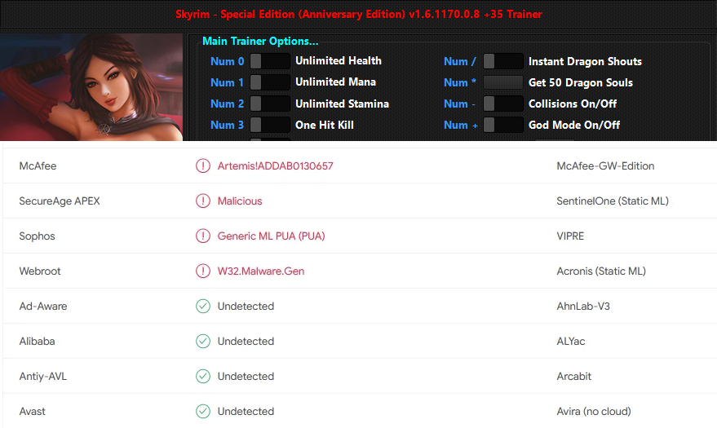Toggle Instant Dragon Shouts switch
The width and height of the screenshot is (717, 428).
[x=503, y=61]
